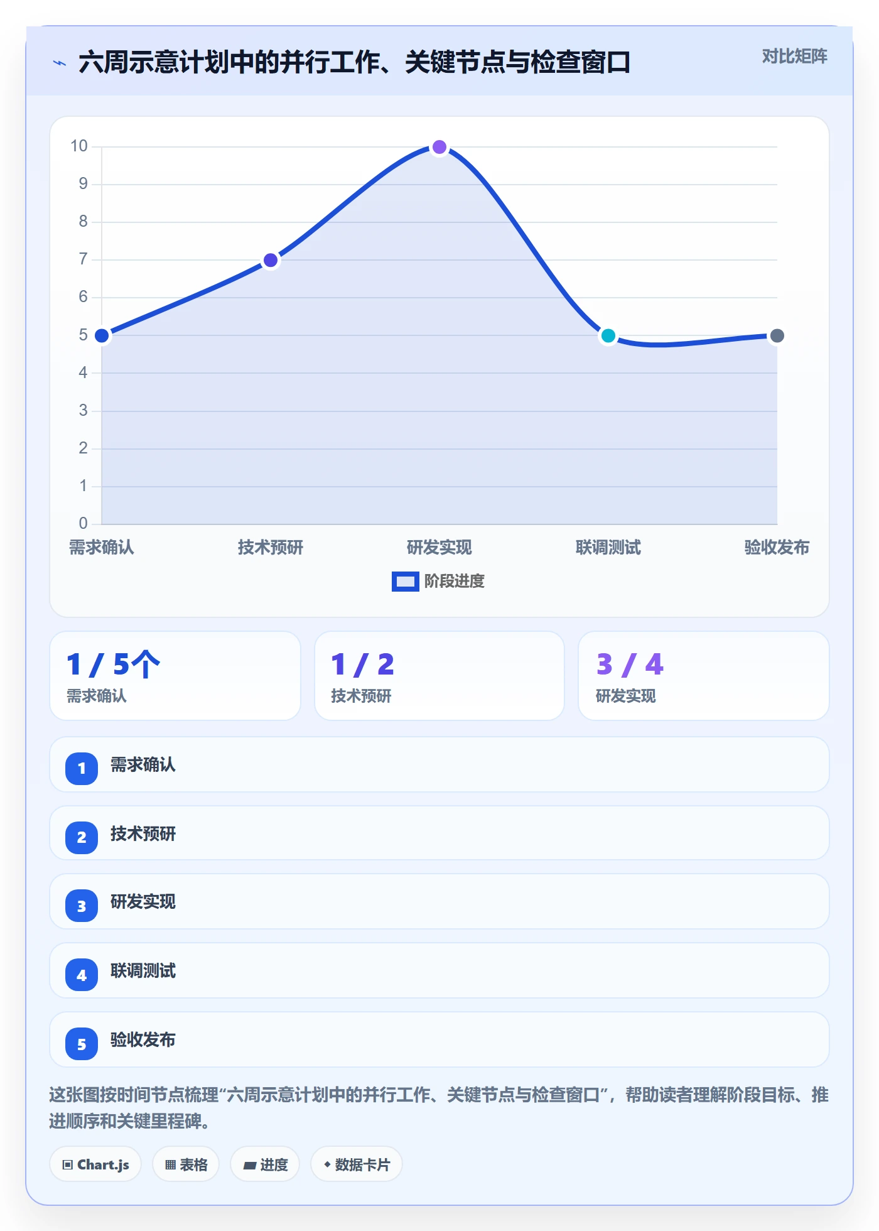
Task: Click the 需求确认 text in step list
Action: click(x=143, y=764)
